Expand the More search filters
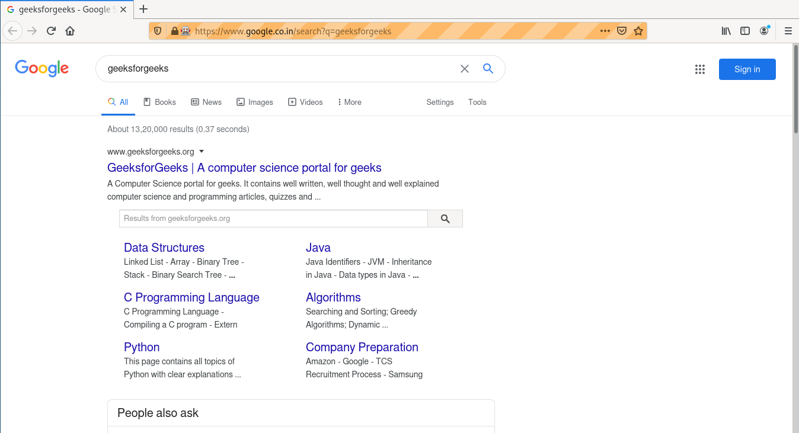799x433 pixels. click(x=349, y=102)
